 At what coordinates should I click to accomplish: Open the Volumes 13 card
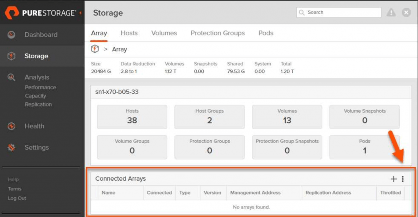click(x=287, y=117)
